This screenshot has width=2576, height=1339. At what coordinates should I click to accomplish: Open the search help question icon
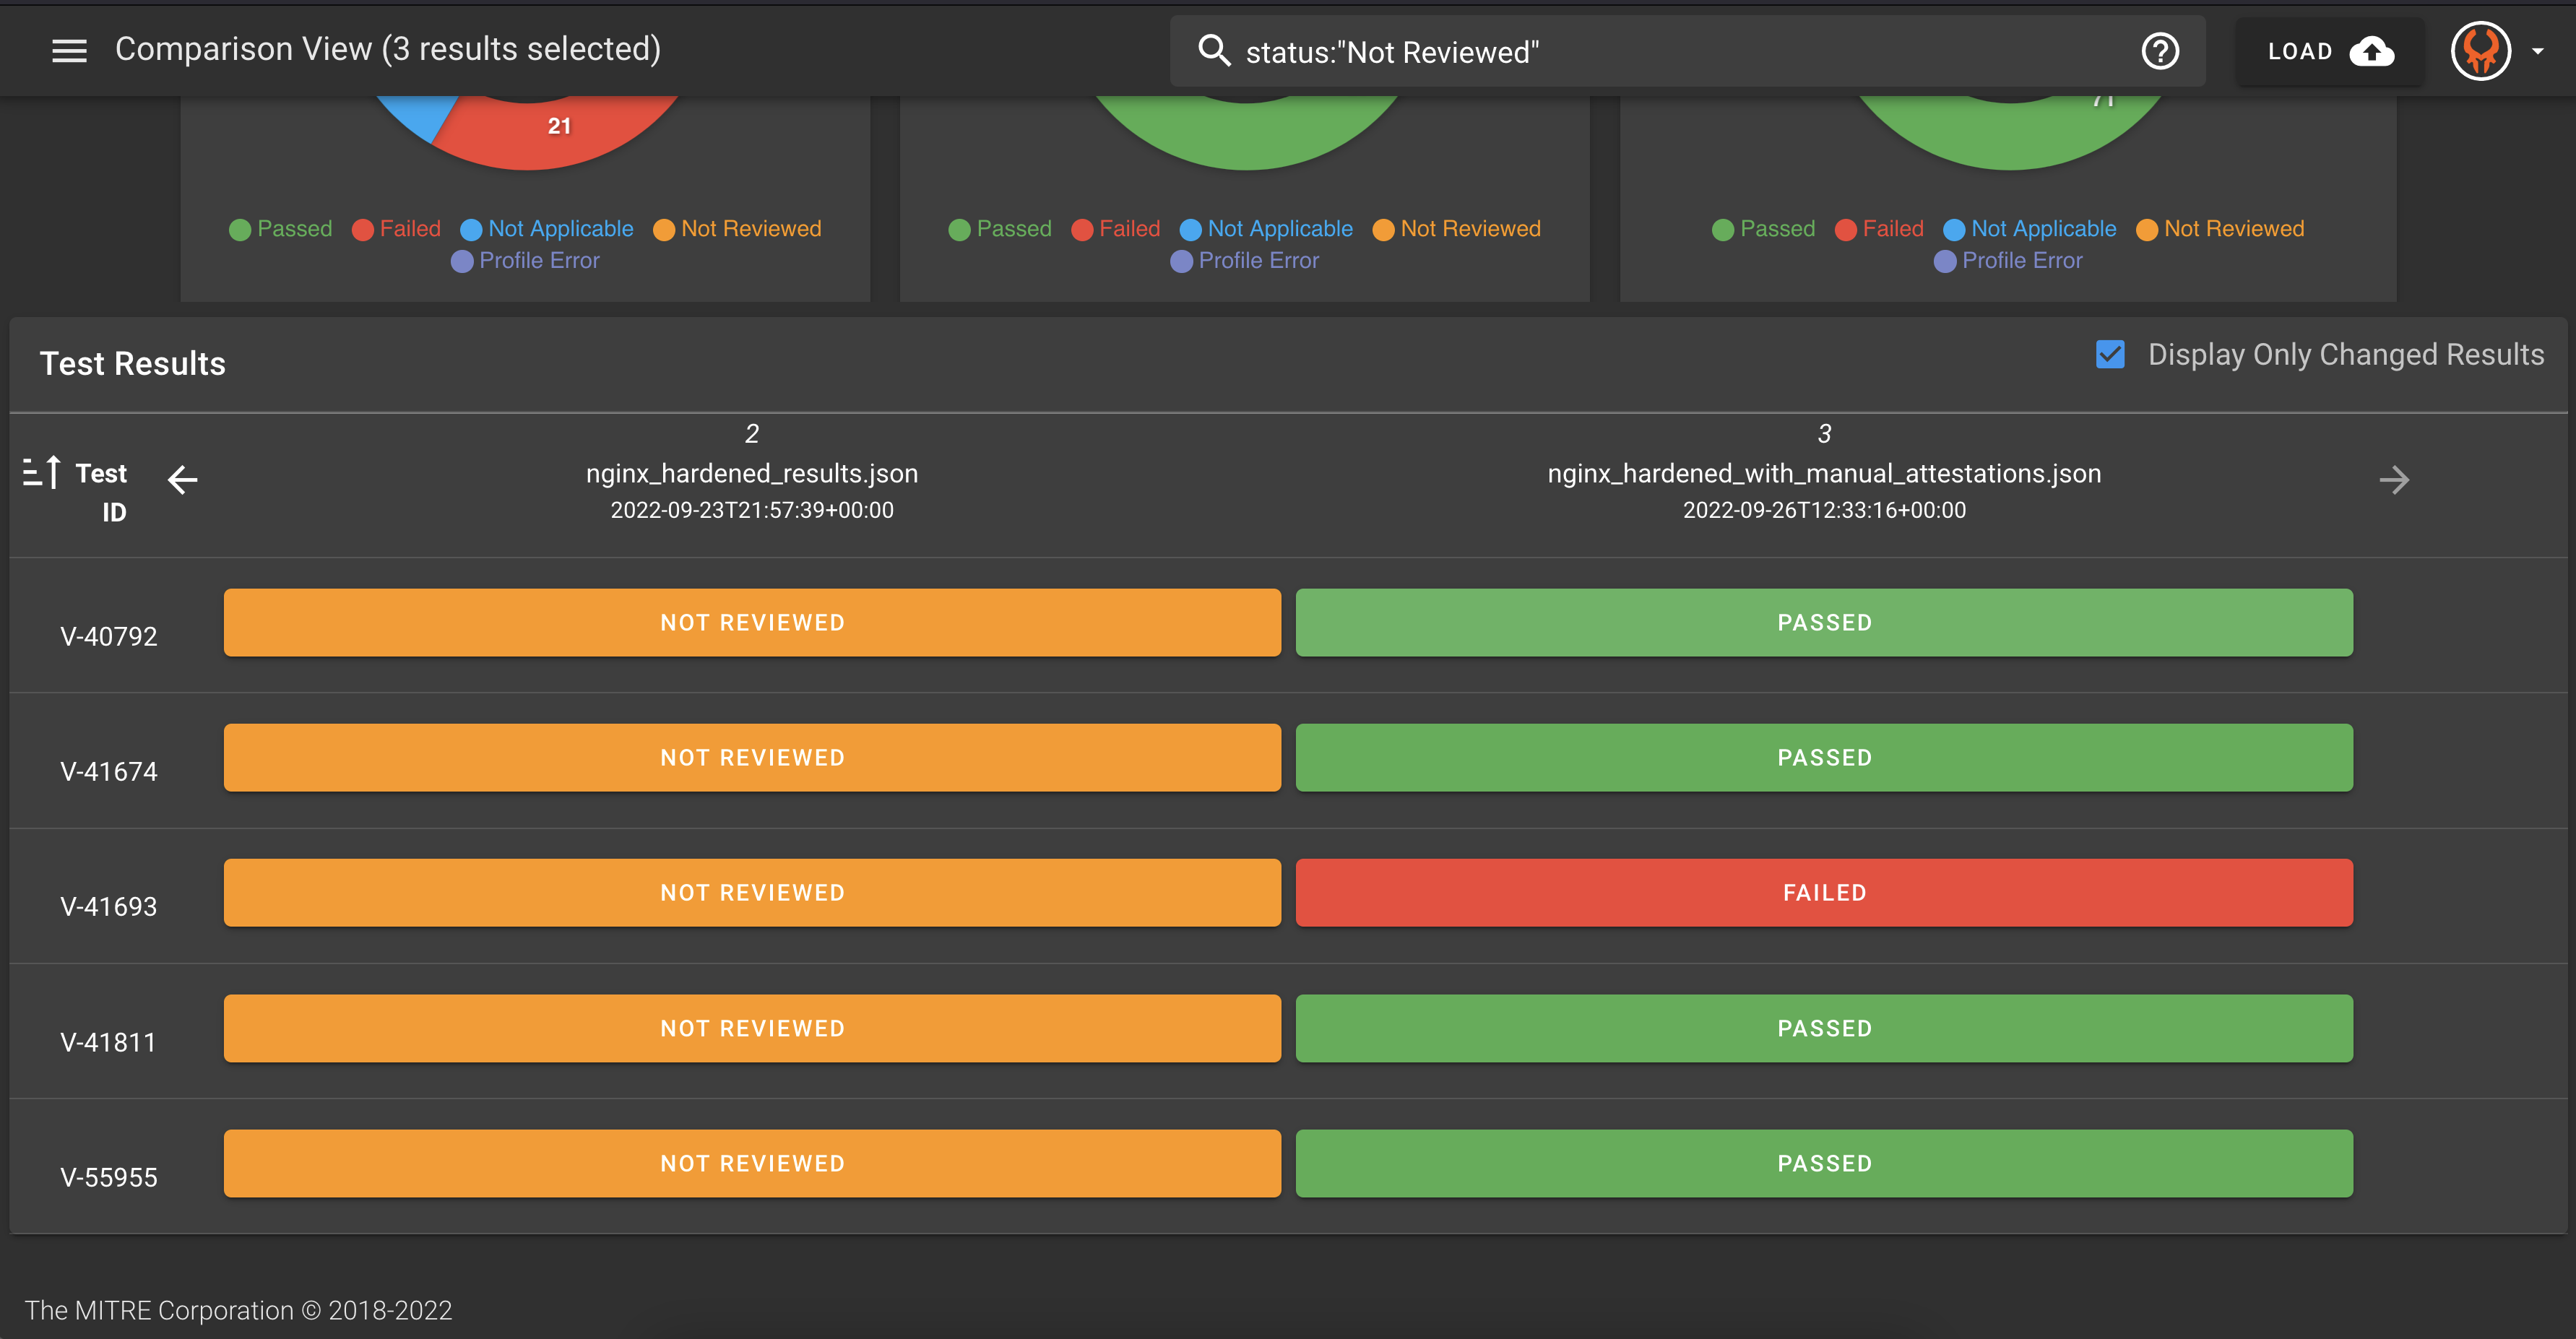point(2160,51)
